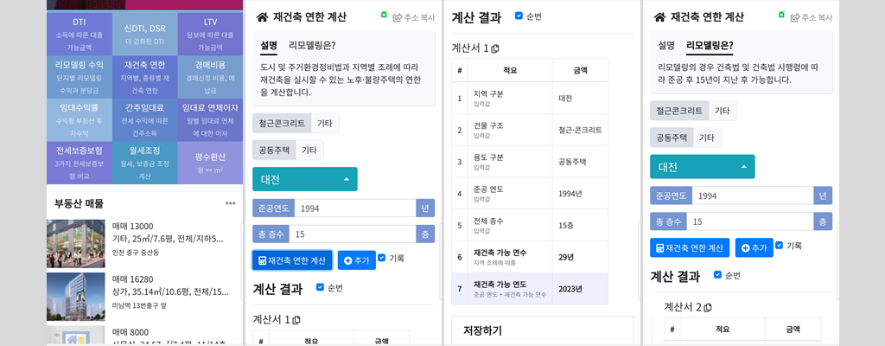
Task: Open the 경매비용 tile
Action: pyautogui.click(x=210, y=77)
